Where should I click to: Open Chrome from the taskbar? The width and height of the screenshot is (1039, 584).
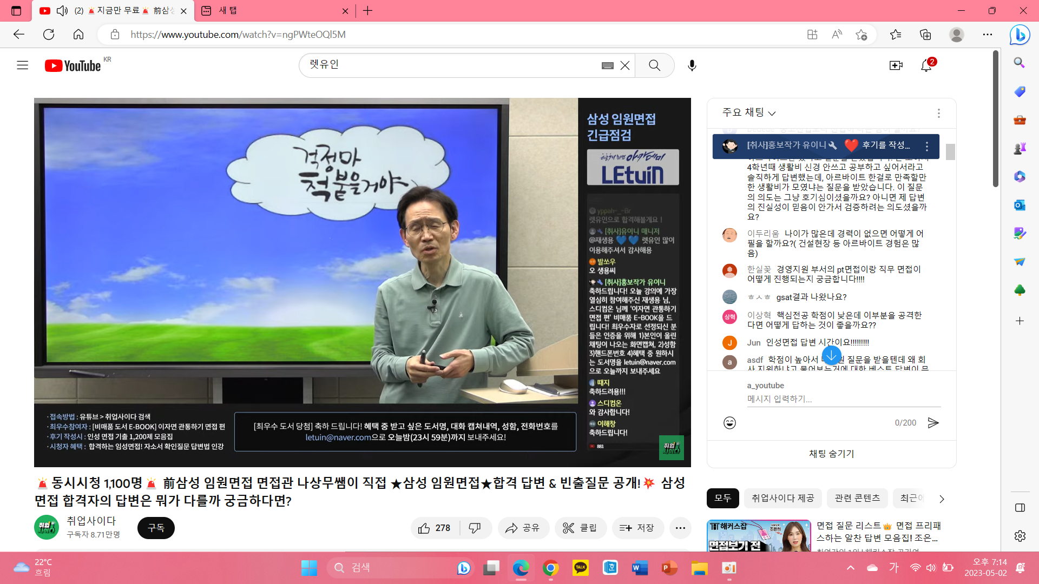[550, 568]
